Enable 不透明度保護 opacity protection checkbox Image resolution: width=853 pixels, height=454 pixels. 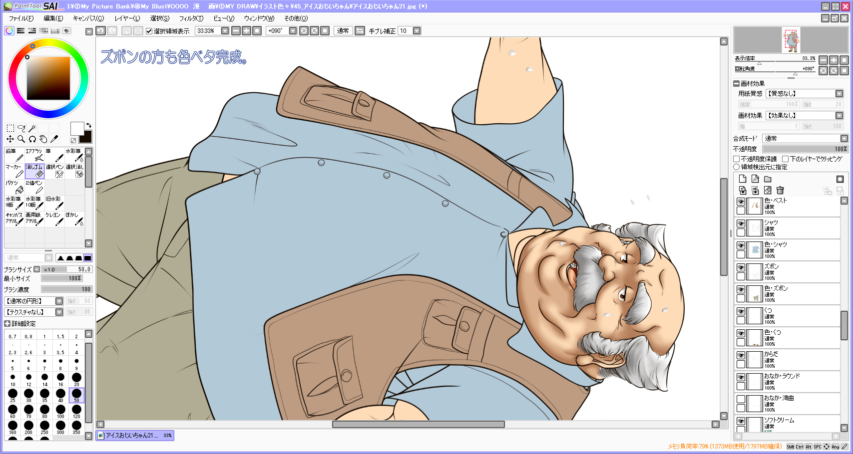[737, 159]
